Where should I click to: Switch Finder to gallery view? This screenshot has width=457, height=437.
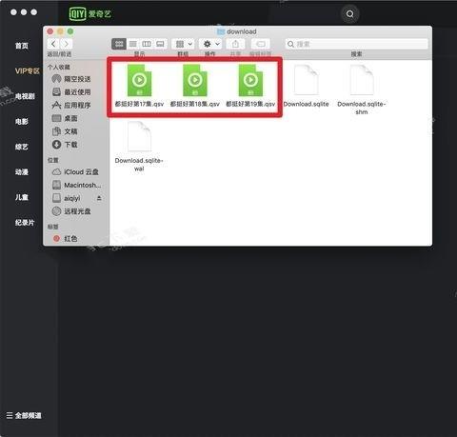point(160,44)
